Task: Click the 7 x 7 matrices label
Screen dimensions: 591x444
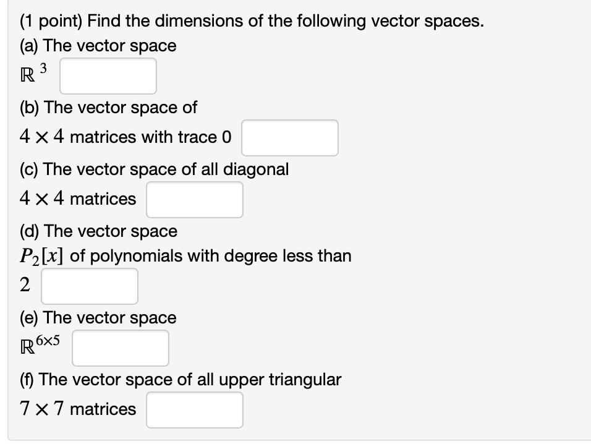Action: (77, 409)
